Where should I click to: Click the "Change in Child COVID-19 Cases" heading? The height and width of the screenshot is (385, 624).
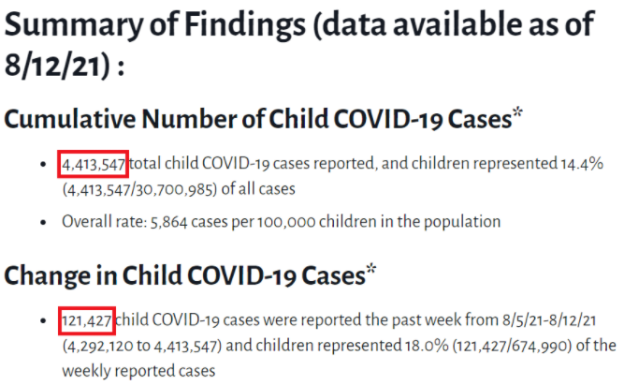183,275
